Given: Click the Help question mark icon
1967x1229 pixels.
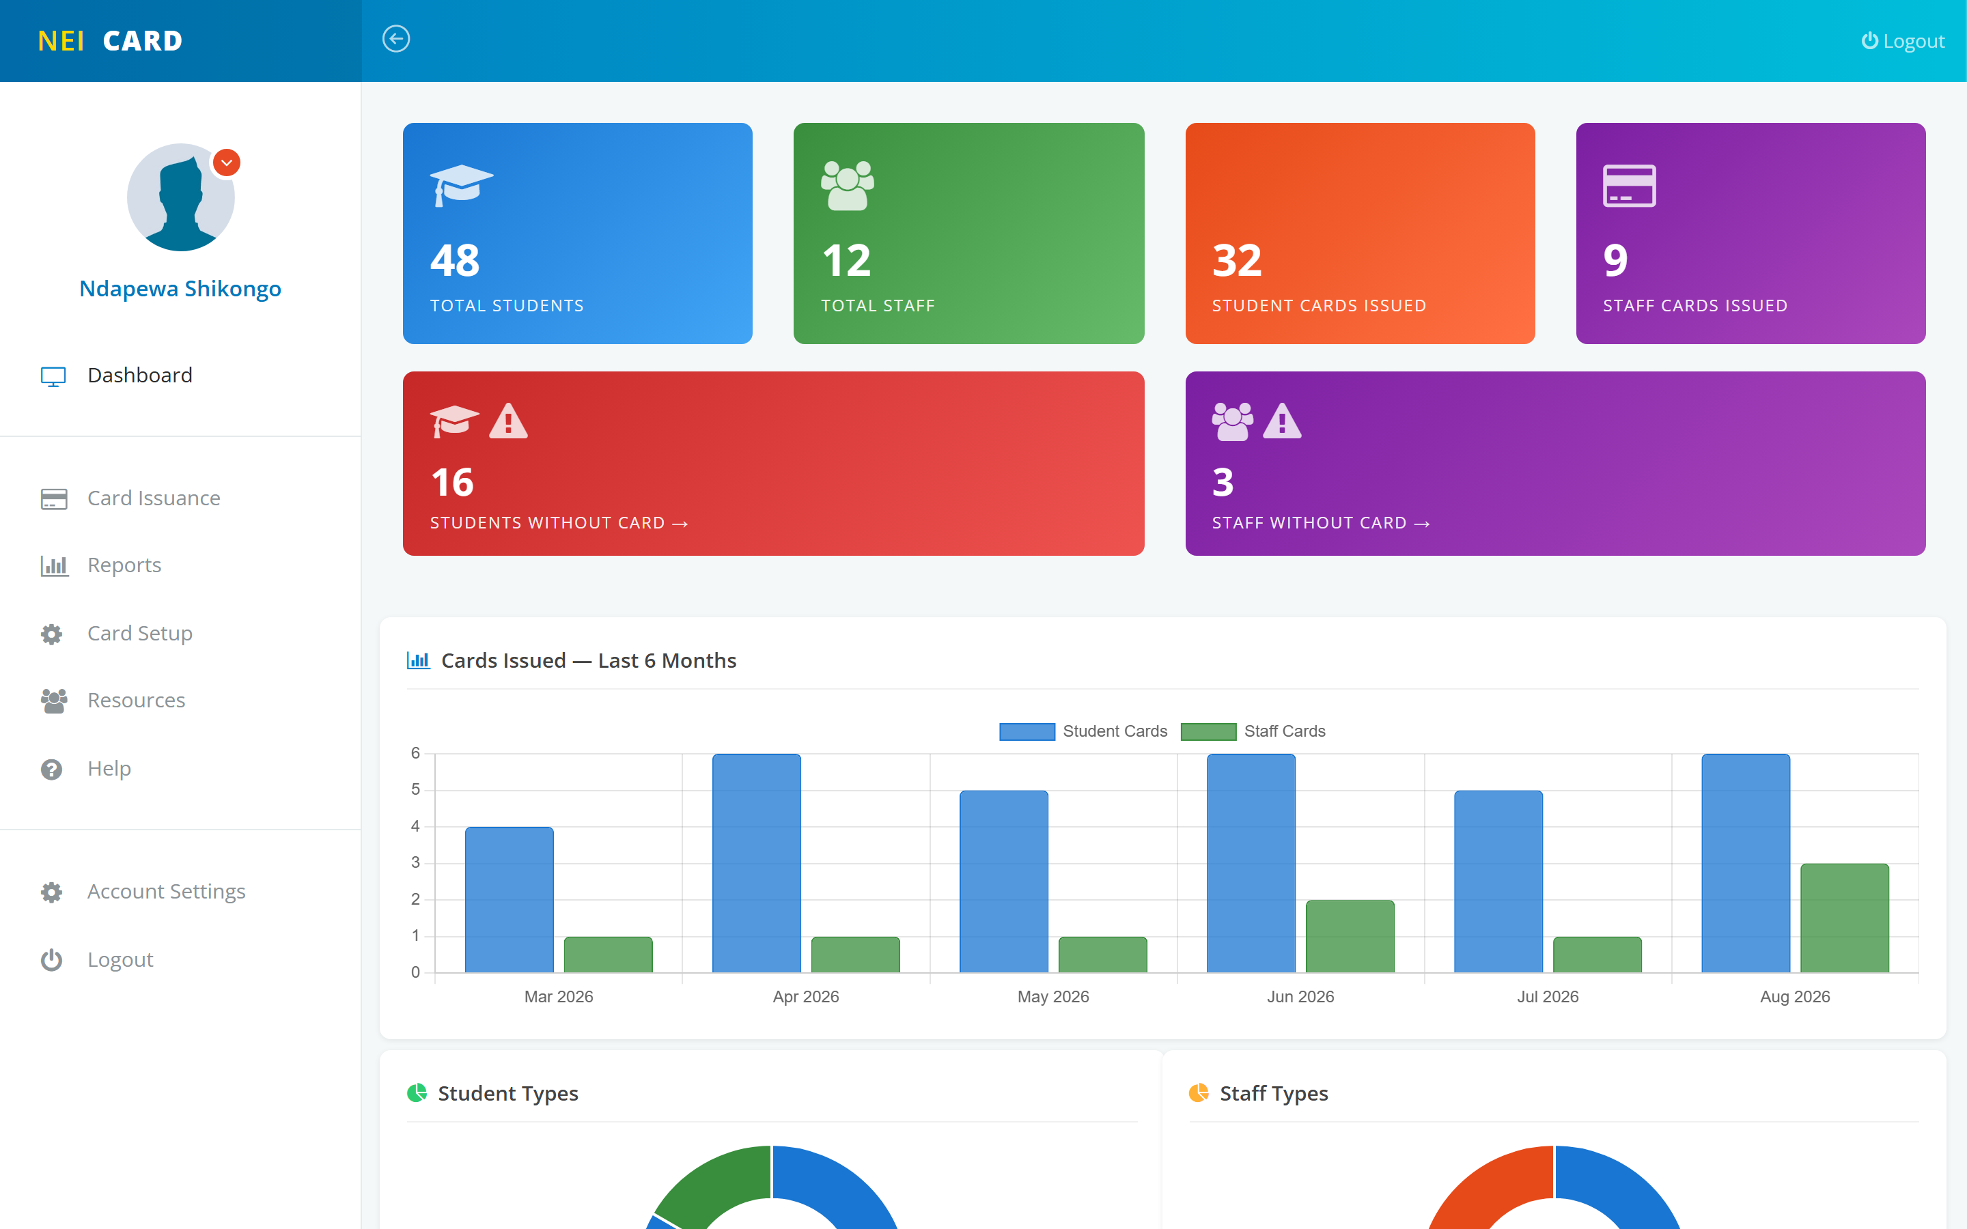Looking at the screenshot, I should (52, 769).
